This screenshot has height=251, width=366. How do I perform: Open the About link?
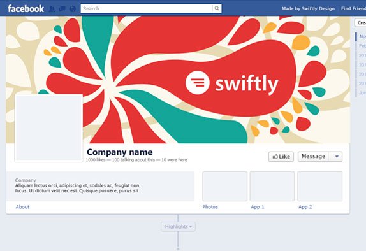(x=22, y=207)
